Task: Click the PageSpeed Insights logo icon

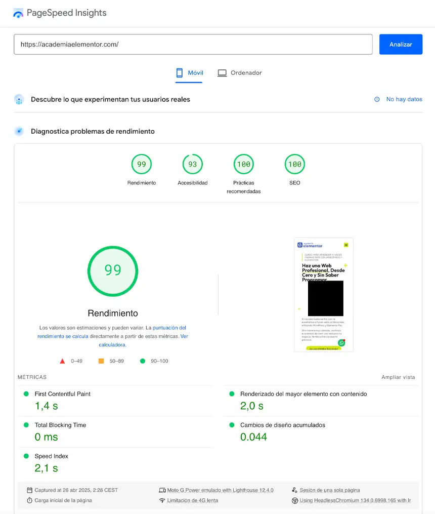Action: point(18,13)
